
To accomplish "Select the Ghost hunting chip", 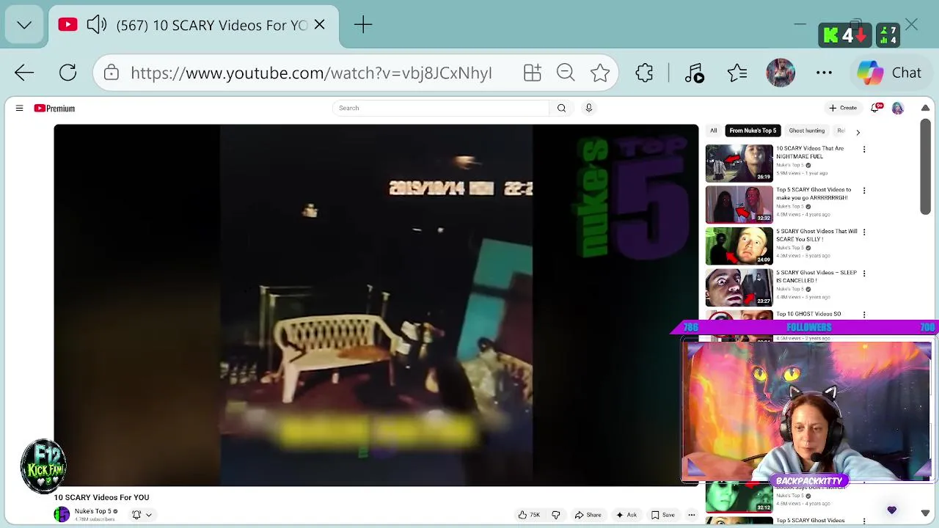I will click(x=807, y=131).
